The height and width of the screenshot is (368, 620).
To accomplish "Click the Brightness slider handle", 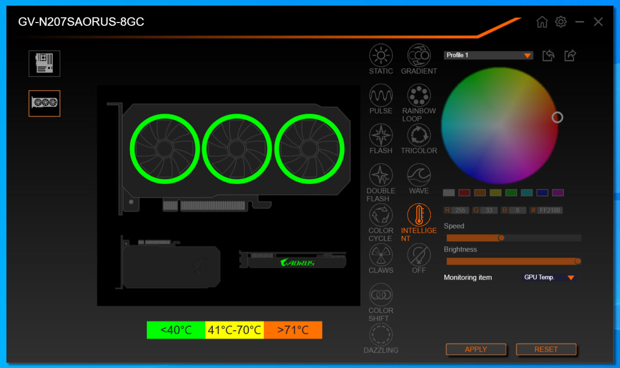I will click(x=578, y=261).
